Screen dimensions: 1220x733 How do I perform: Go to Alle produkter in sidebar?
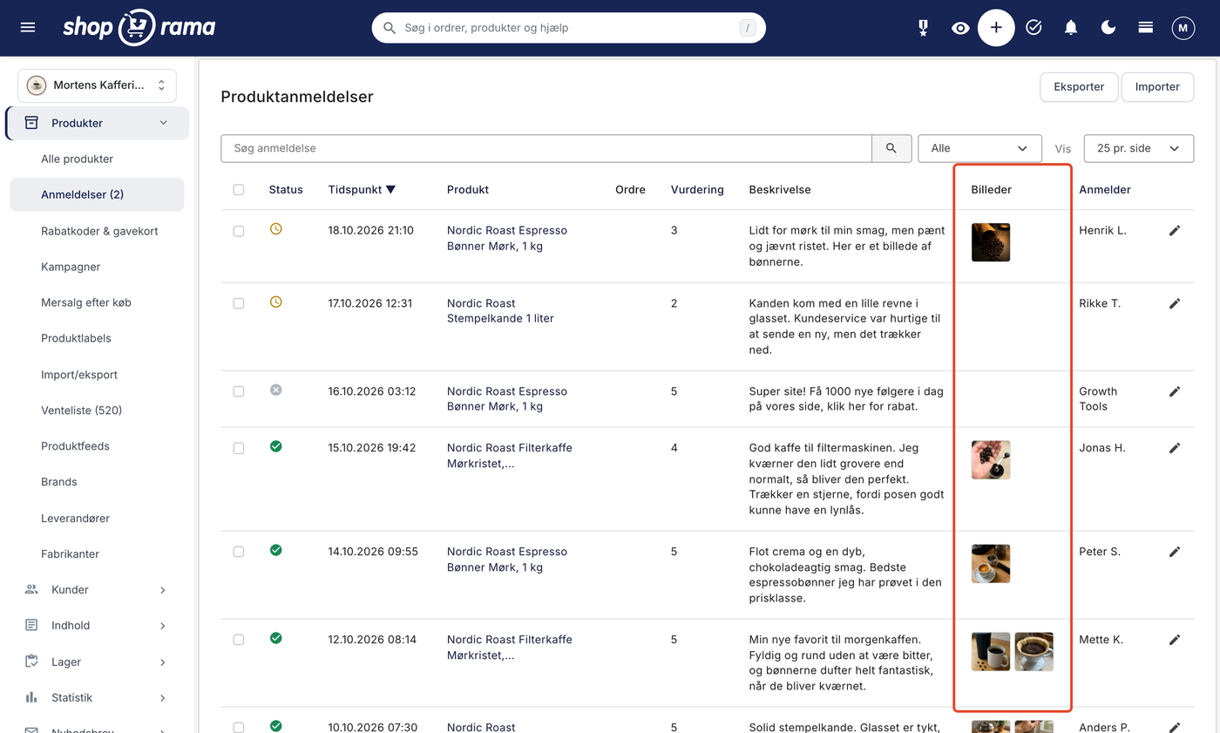tap(78, 159)
